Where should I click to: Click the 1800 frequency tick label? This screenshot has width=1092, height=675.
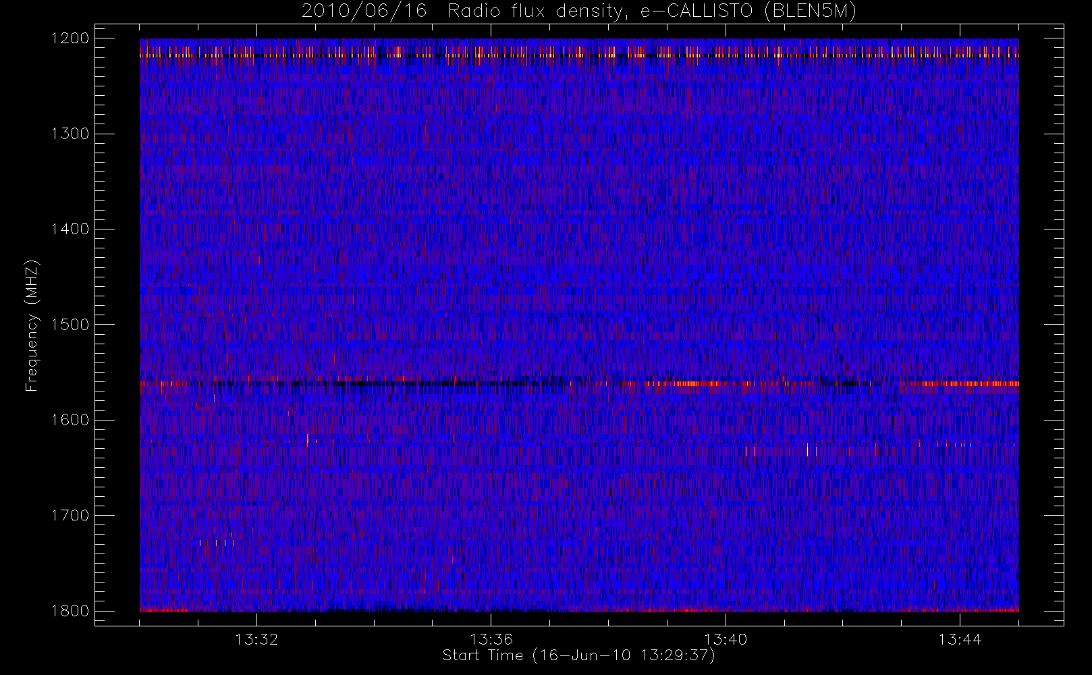click(x=70, y=611)
